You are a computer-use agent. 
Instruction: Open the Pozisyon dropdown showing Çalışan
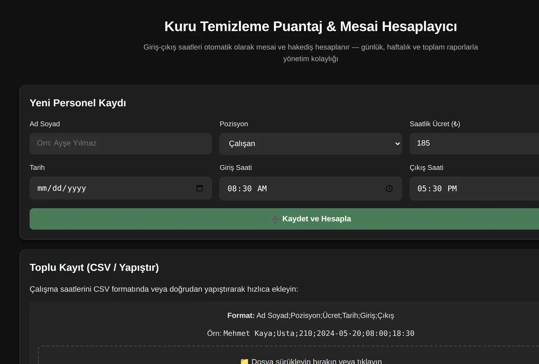coord(310,144)
